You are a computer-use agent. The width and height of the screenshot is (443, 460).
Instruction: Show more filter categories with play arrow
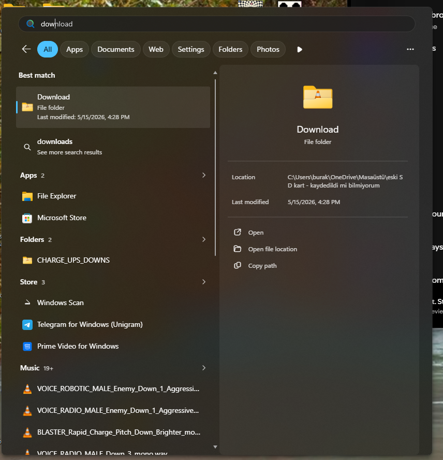(x=299, y=49)
